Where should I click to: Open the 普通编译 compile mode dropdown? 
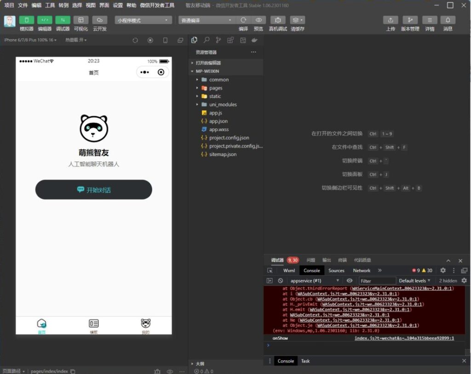(x=206, y=20)
